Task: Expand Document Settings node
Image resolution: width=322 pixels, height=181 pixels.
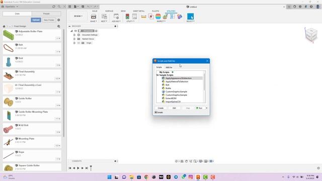Action: (x=74, y=35)
